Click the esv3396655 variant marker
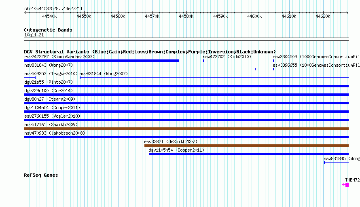The width and height of the screenshot is (360, 207). (x=273, y=69)
